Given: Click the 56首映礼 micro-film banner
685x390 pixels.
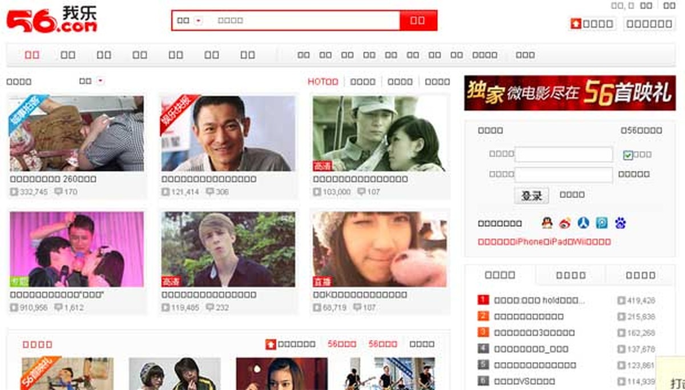Looking at the screenshot, I should 570,93.
